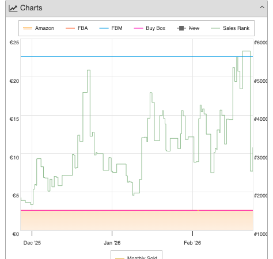This screenshot has height=259, width=273.
Task: Click the €20 price axis label
Action: [x=14, y=81]
